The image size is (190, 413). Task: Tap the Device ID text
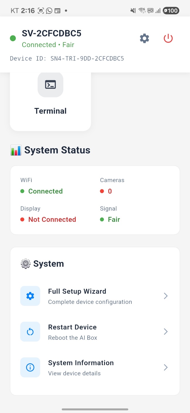(x=67, y=59)
